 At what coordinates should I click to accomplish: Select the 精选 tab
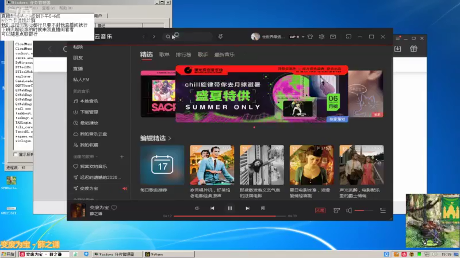point(147,54)
